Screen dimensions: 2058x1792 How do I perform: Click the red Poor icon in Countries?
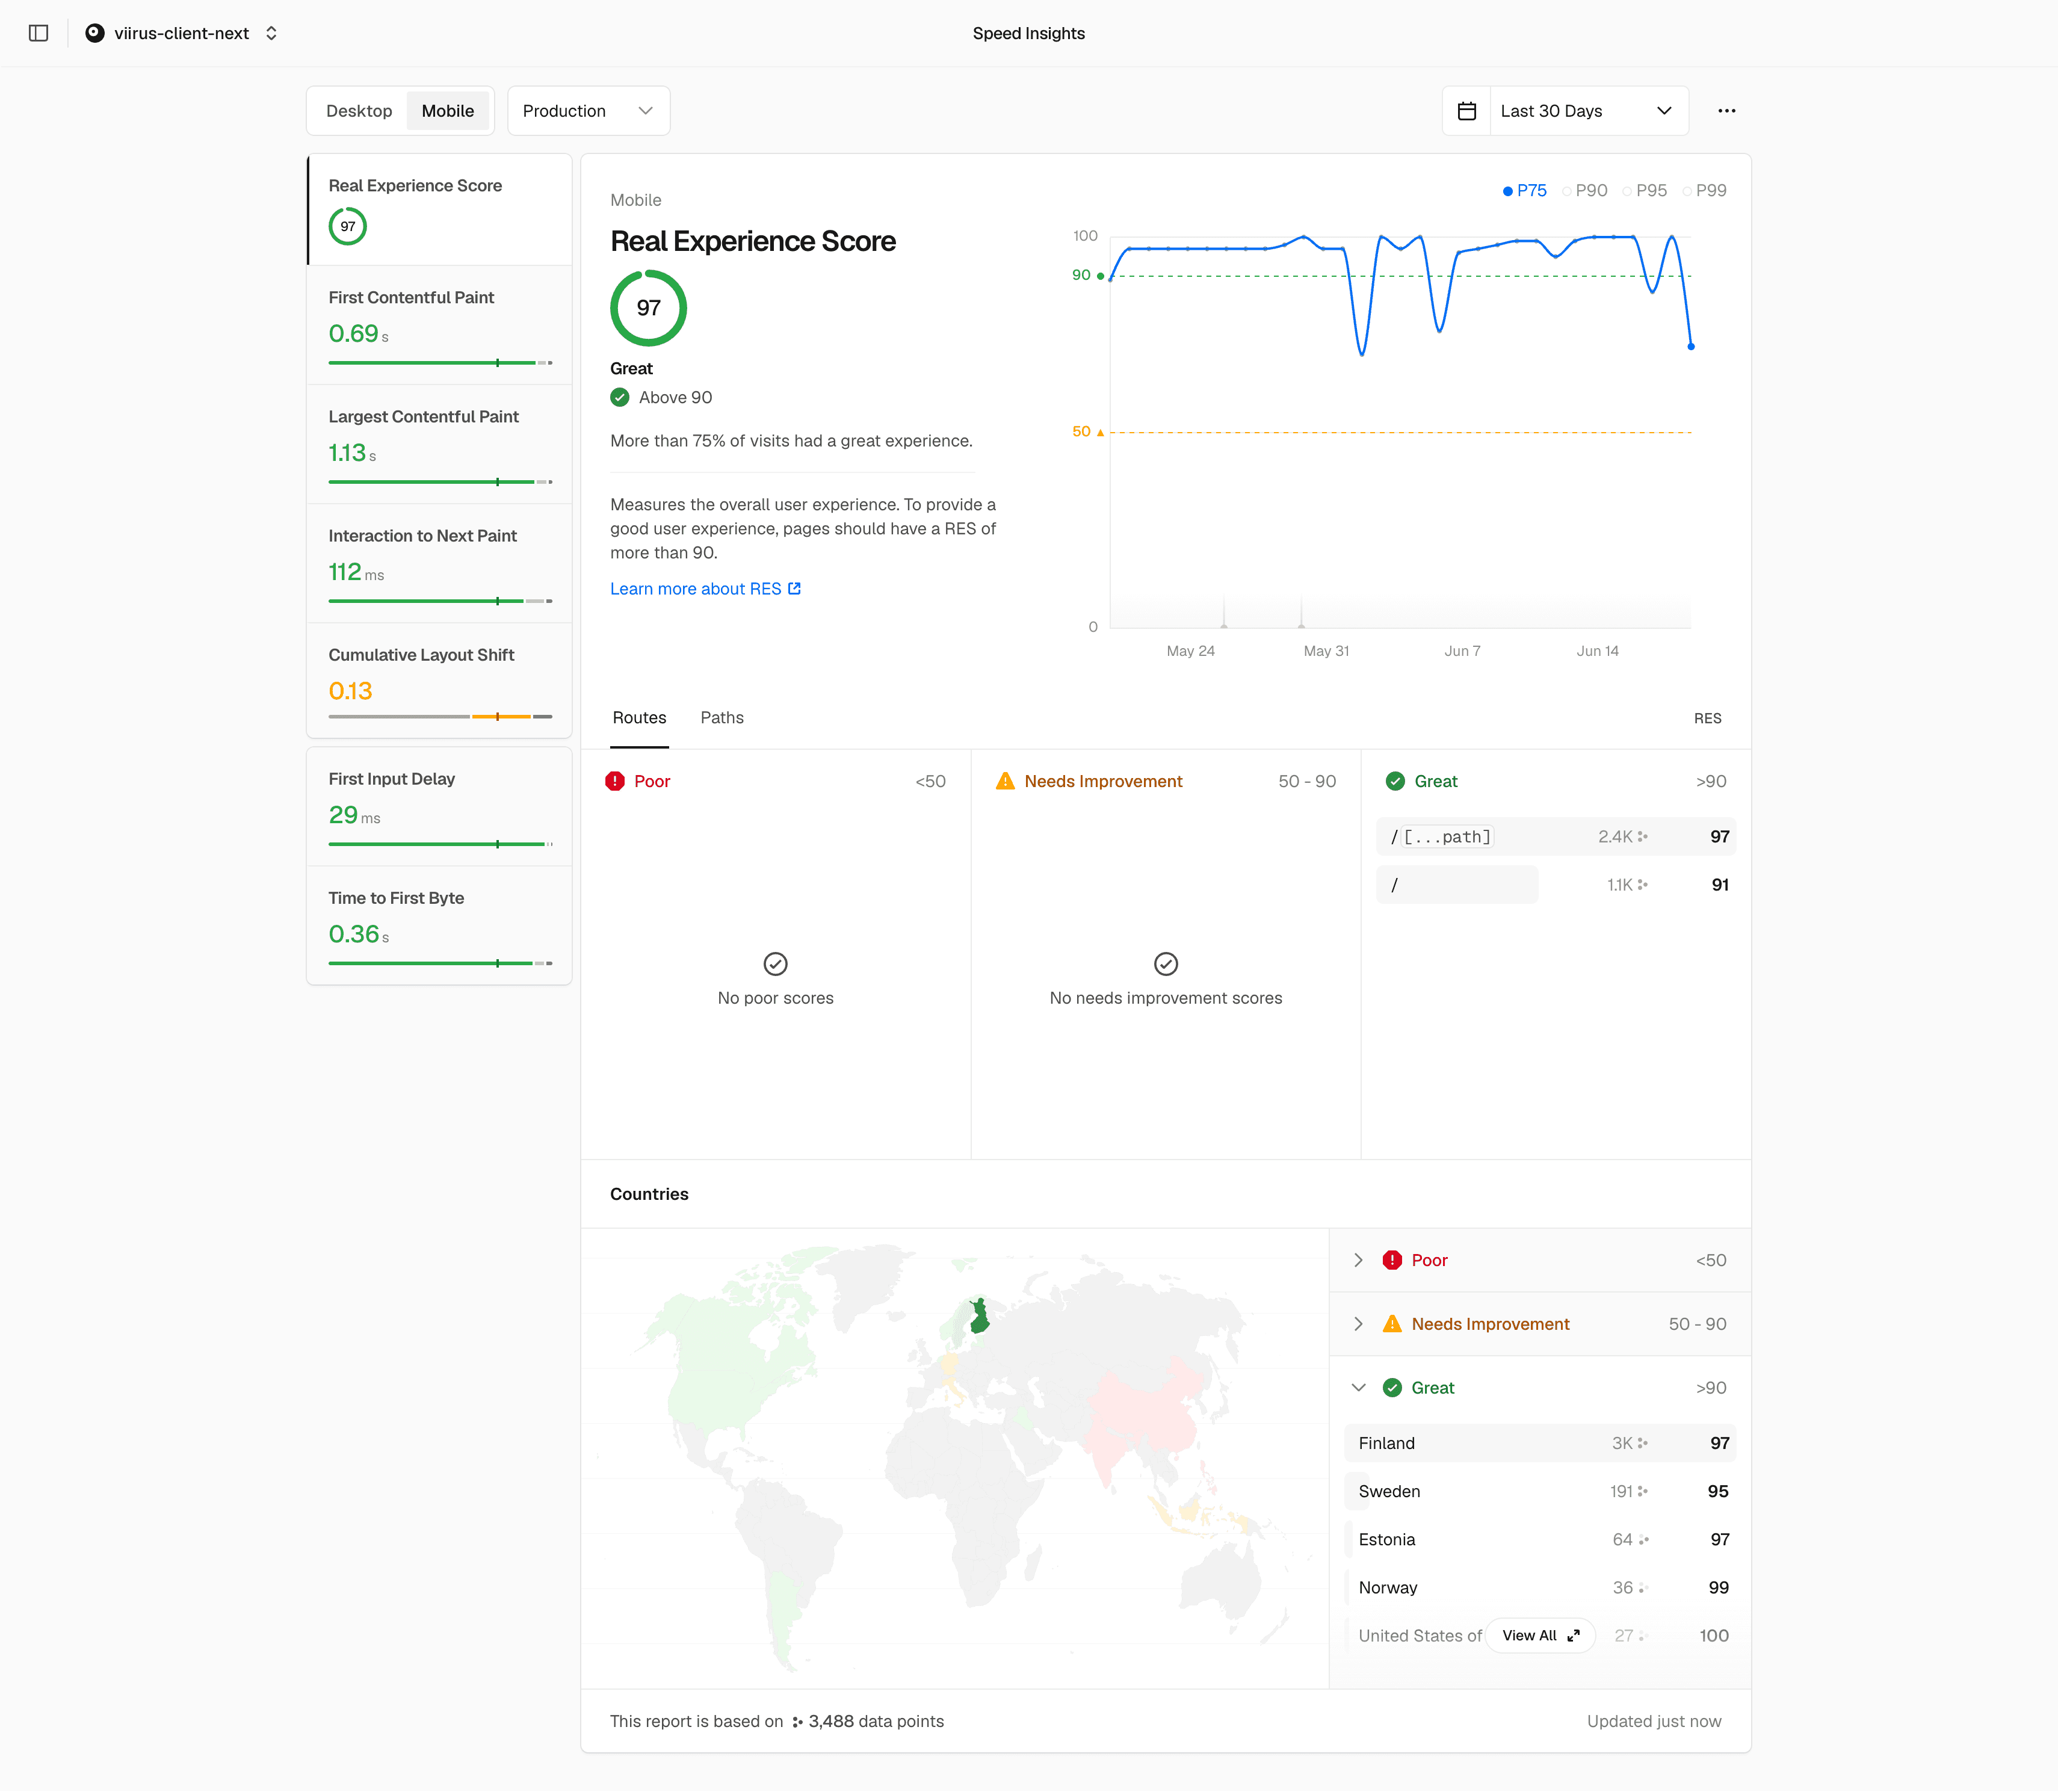pos(1392,1261)
